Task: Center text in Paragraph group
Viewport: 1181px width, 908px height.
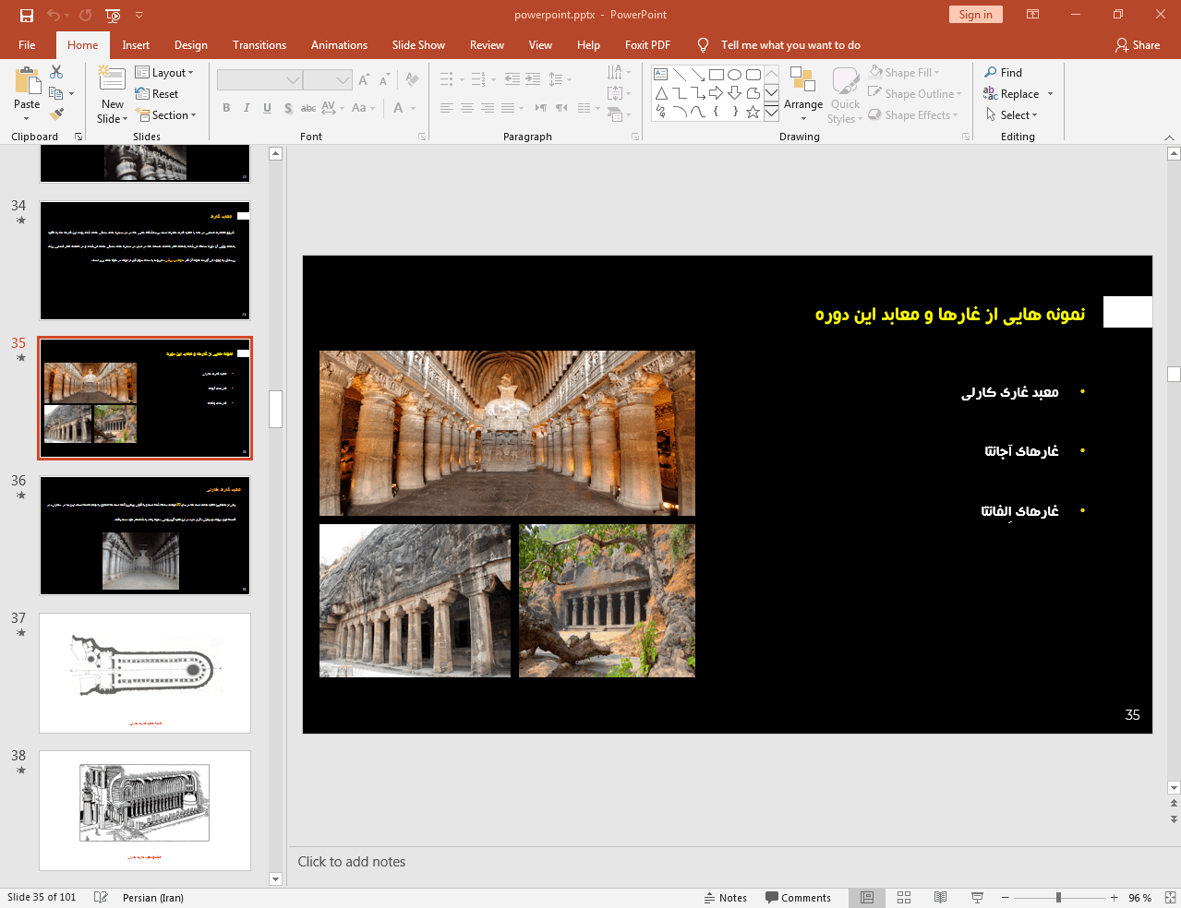Action: tap(466, 108)
